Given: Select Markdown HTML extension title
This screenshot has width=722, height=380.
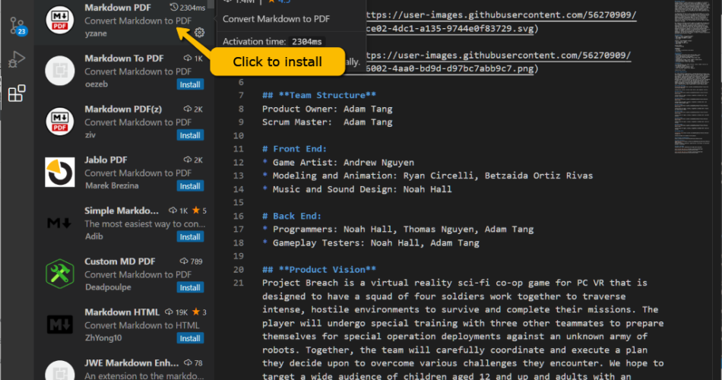Looking at the screenshot, I should click(x=122, y=312).
